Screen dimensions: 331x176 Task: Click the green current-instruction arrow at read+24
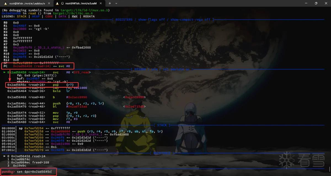[4, 72]
